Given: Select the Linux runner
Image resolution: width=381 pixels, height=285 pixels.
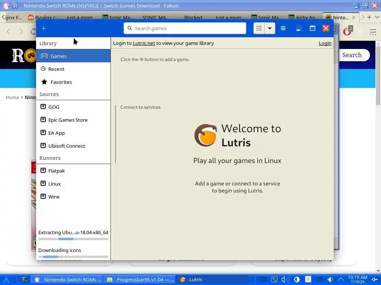Looking at the screenshot, I should tap(73, 184).
